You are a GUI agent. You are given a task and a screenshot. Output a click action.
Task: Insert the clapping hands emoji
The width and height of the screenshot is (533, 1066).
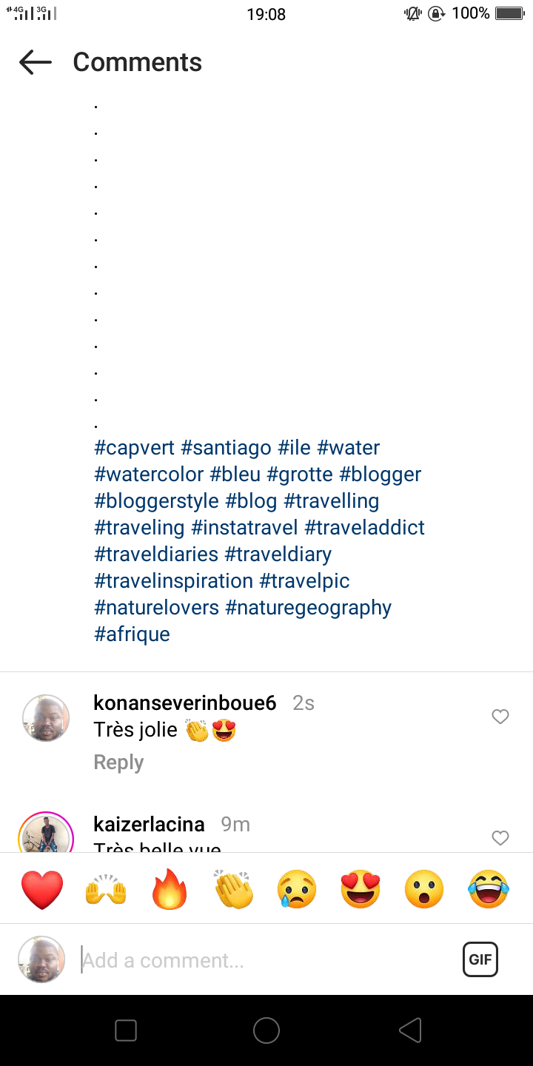(233, 889)
